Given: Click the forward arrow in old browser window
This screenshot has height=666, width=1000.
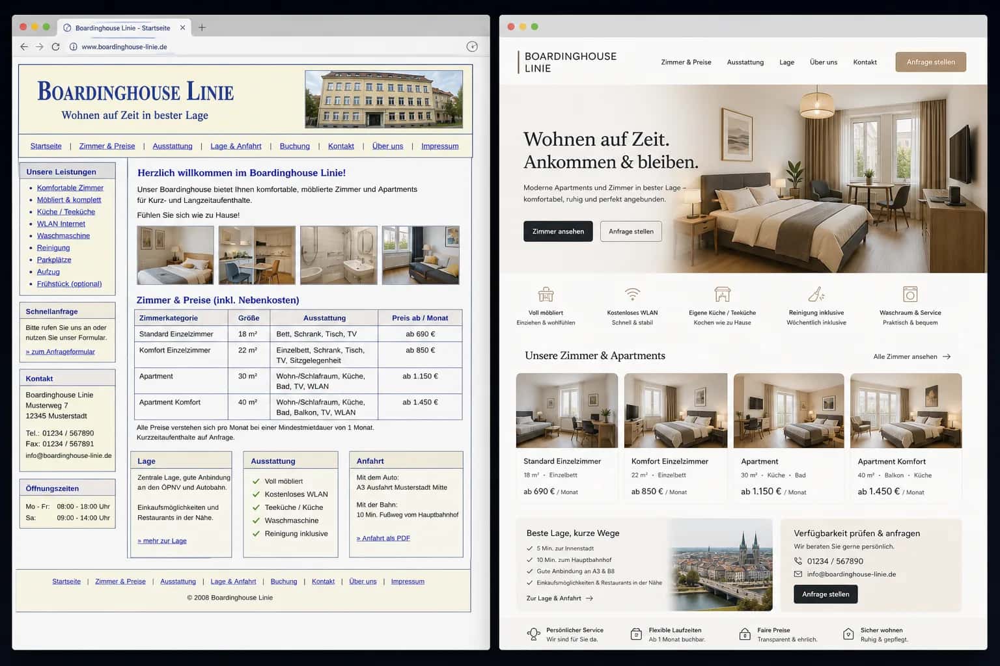Looking at the screenshot, I should tap(40, 47).
